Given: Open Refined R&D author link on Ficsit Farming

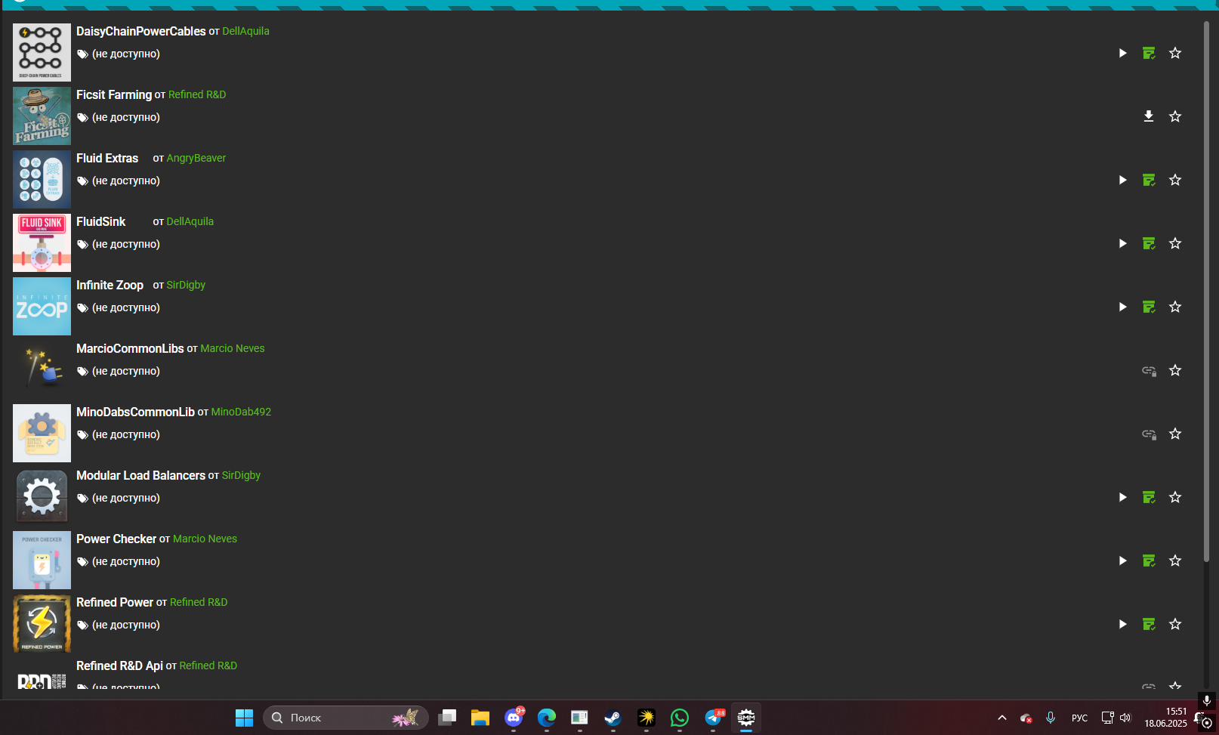Looking at the screenshot, I should 197,94.
